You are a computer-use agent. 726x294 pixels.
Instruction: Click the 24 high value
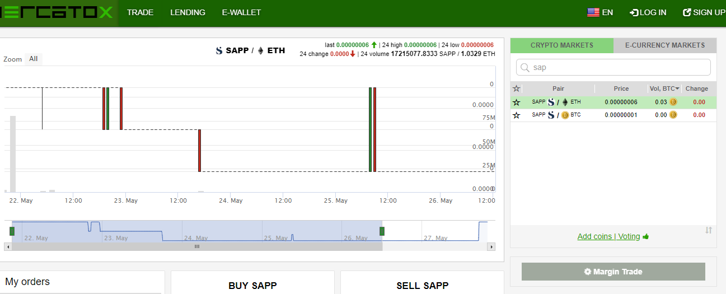pos(420,45)
